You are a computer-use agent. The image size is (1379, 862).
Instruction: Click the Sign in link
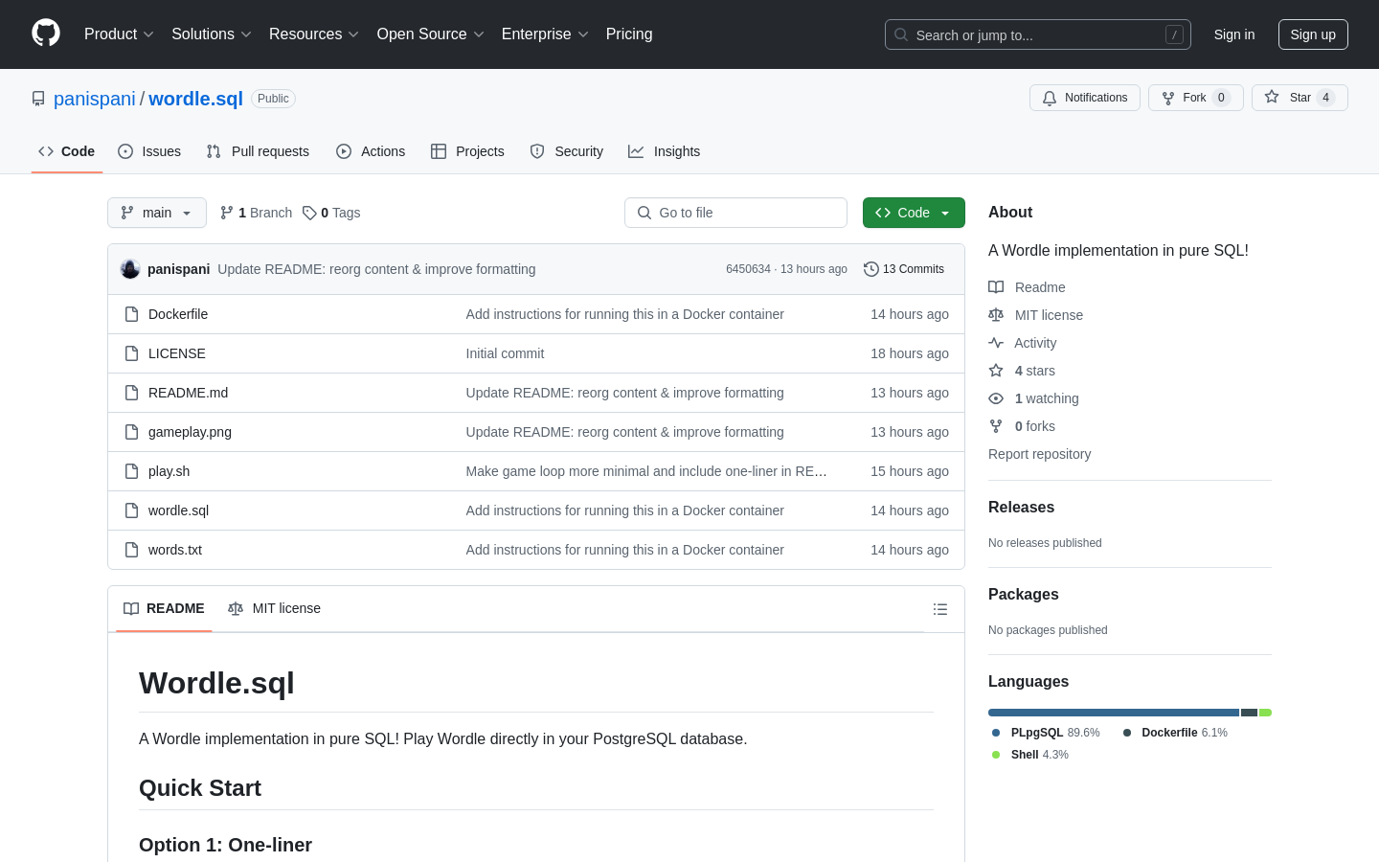coord(1234,34)
